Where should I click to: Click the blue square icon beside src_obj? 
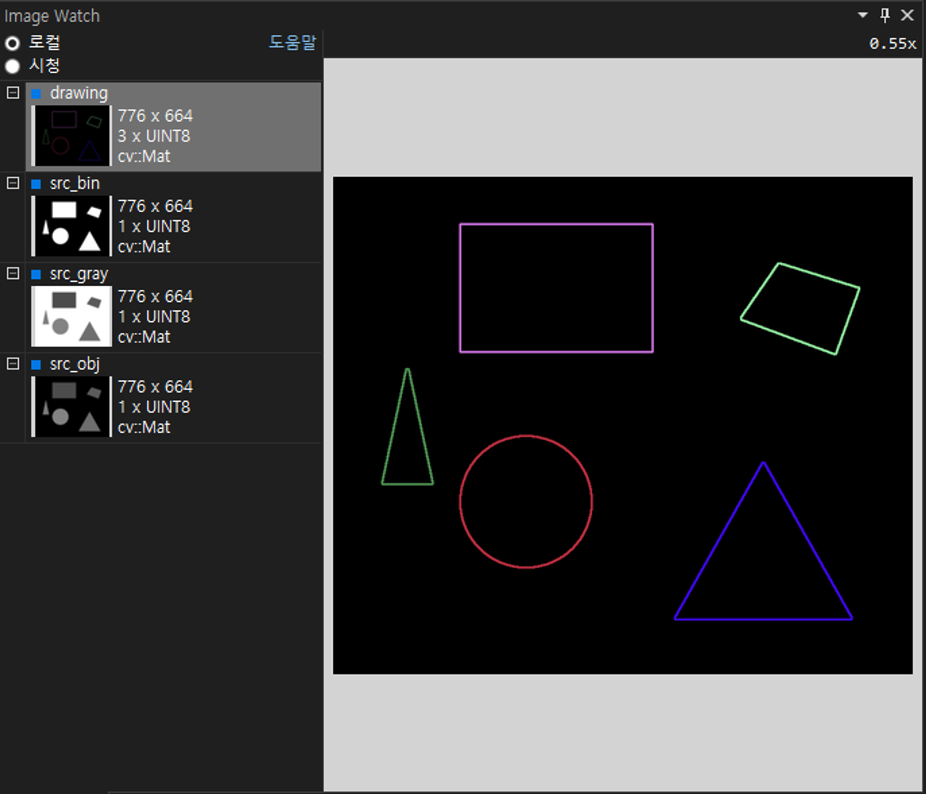pos(36,364)
